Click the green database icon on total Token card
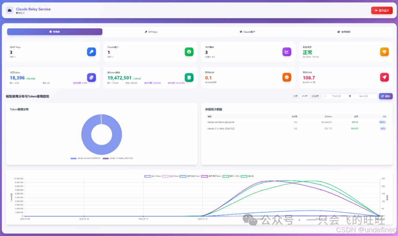Image resolution: width=398 pixels, height=236 pixels. tap(189, 77)
